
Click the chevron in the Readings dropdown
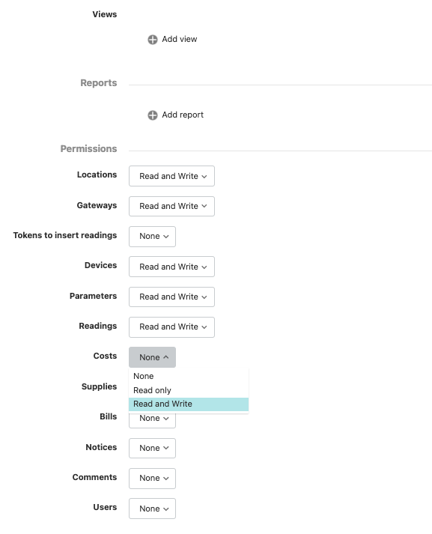pos(204,327)
